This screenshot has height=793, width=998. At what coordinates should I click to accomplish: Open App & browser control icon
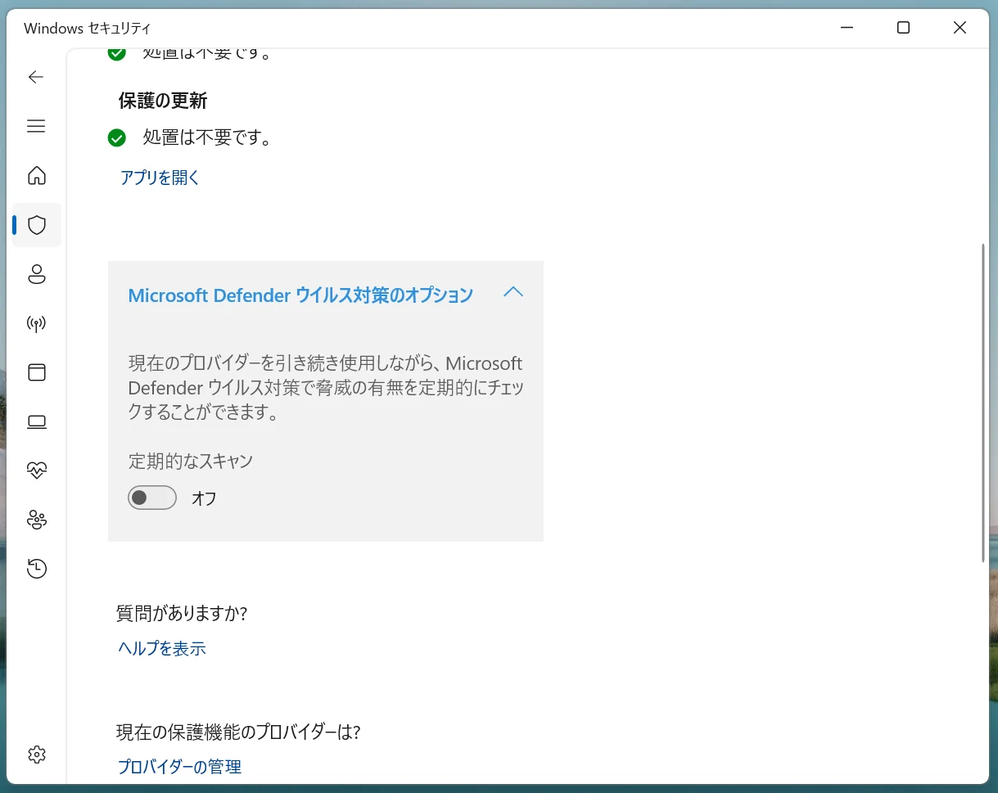click(x=37, y=372)
